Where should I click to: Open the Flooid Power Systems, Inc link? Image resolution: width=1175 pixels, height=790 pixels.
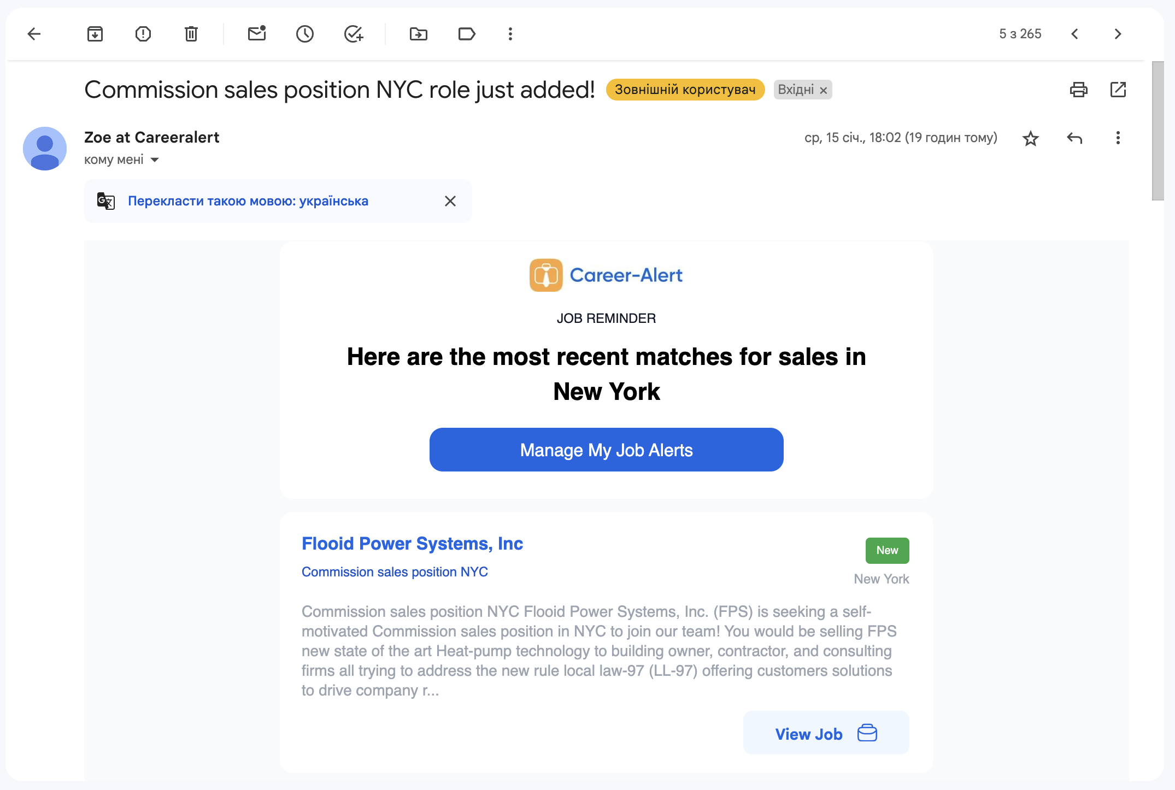pyautogui.click(x=412, y=544)
